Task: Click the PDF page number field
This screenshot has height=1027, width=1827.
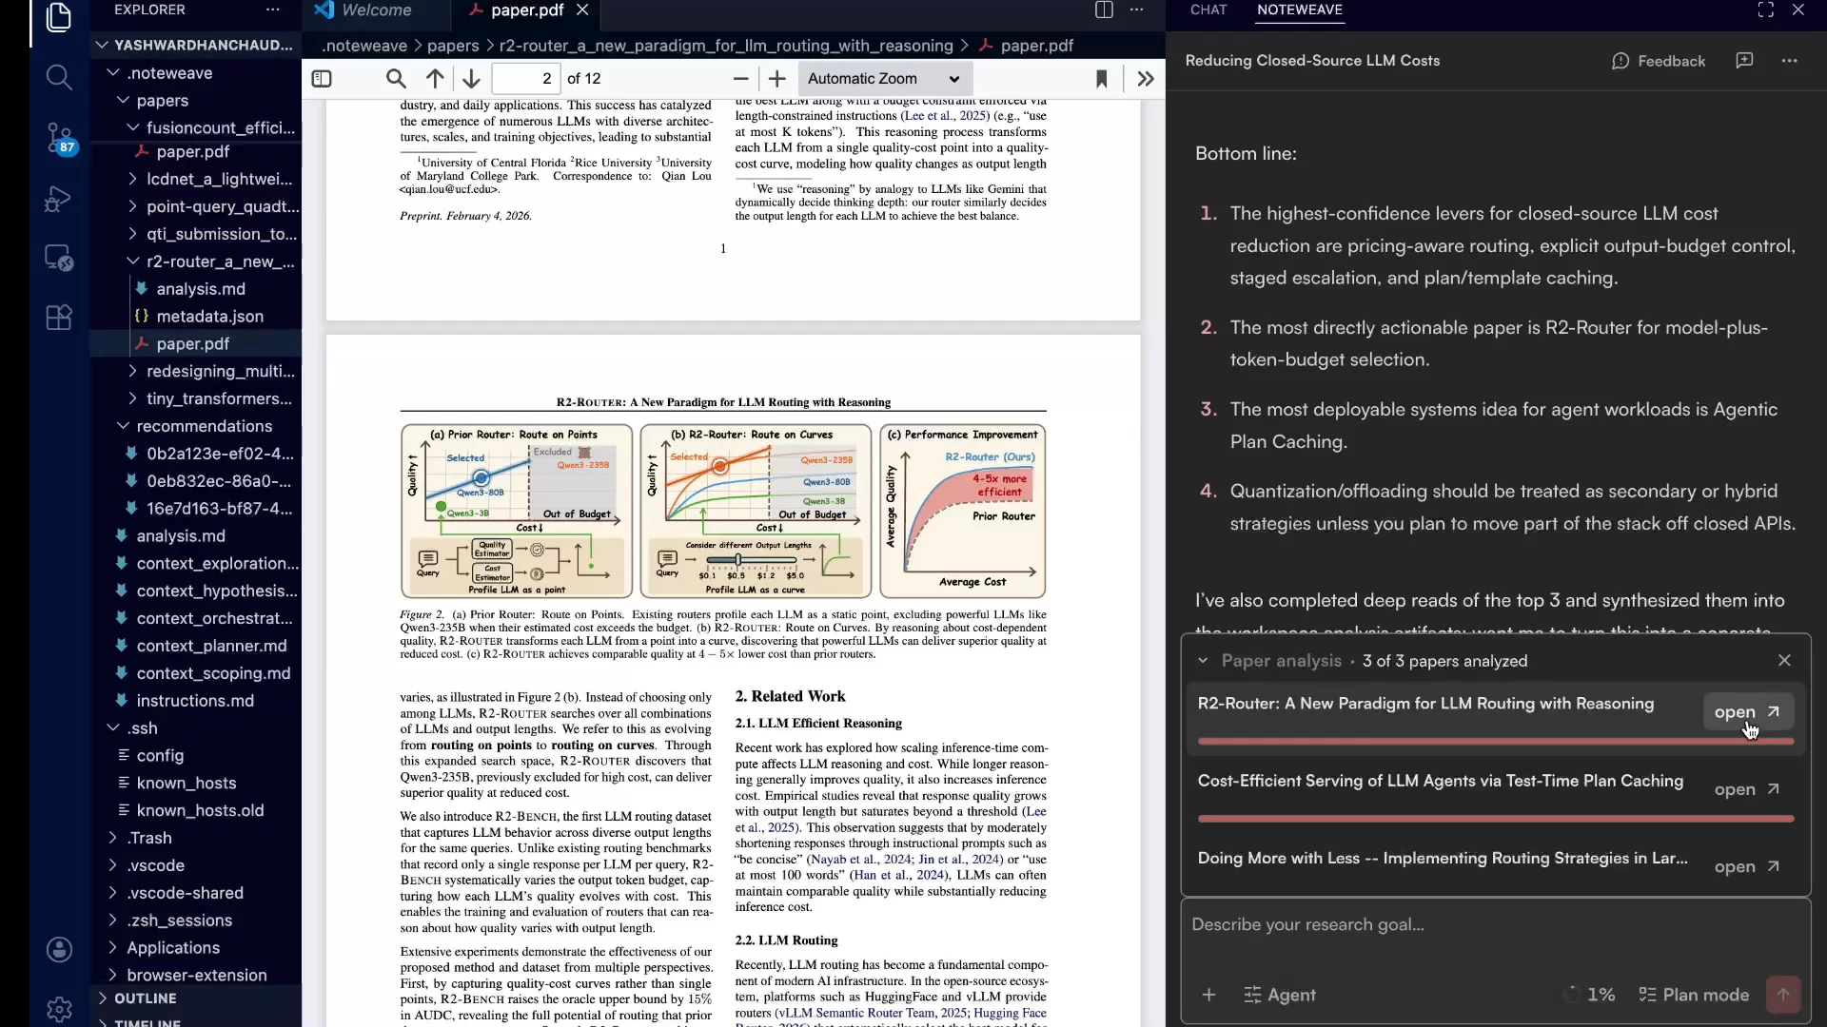Action: (526, 79)
